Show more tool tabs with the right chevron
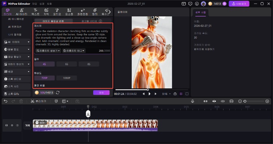Screen dimensions: 273x144 [110, 12]
